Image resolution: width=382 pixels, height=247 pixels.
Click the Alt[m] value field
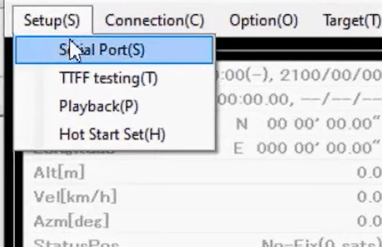tap(369, 173)
